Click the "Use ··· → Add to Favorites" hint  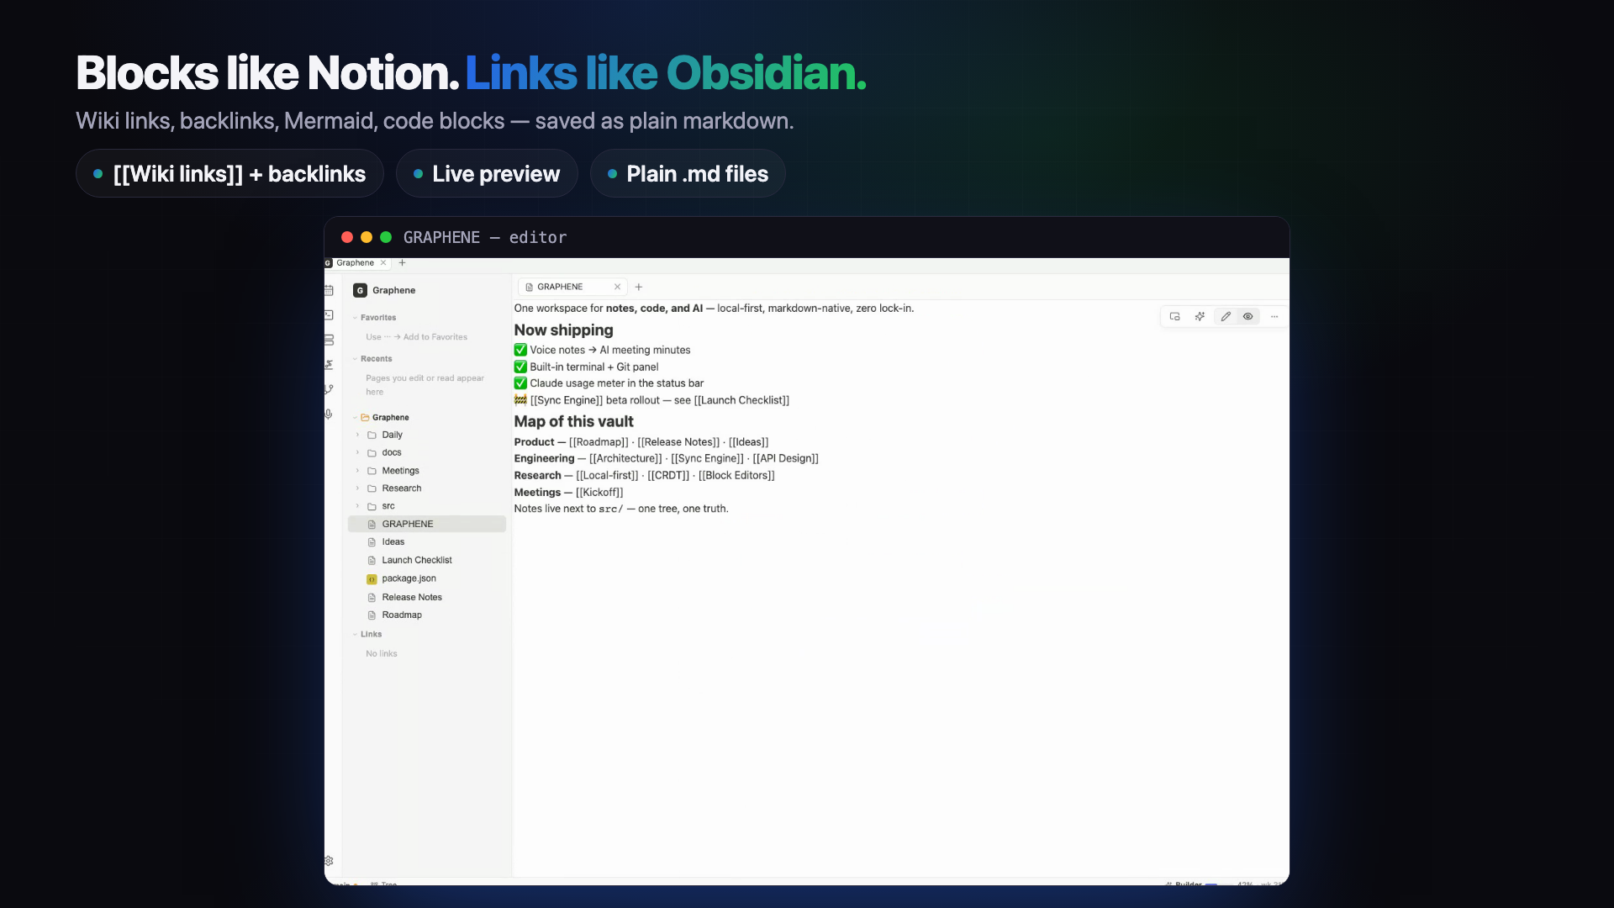coord(417,337)
